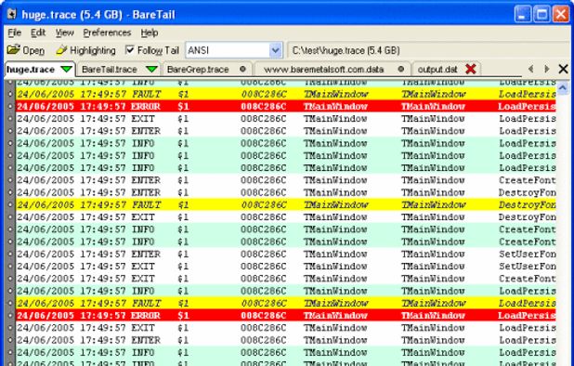The height and width of the screenshot is (366, 574).
Task: Open the File menu
Action: (14, 33)
